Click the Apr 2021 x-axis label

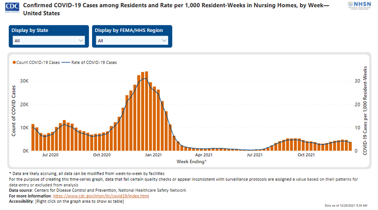click(x=204, y=155)
